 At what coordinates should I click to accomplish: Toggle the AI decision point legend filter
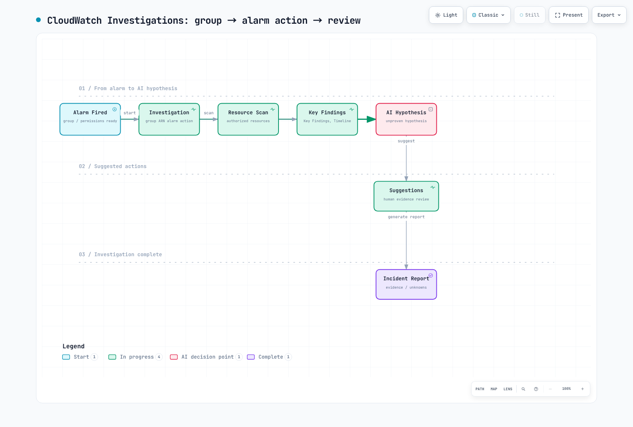pos(206,357)
